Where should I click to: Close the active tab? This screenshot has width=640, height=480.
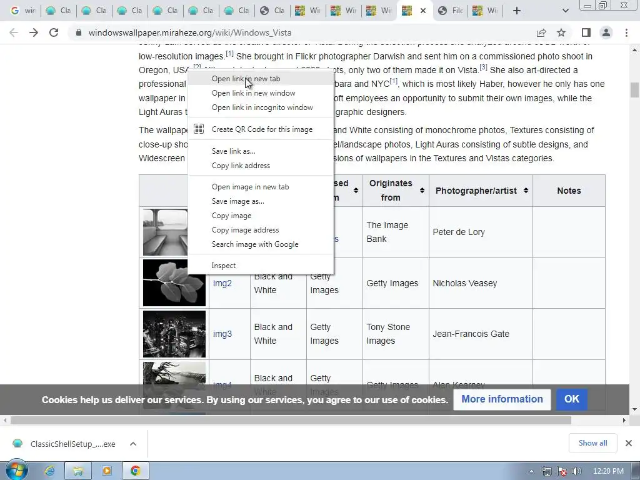pos(423,11)
